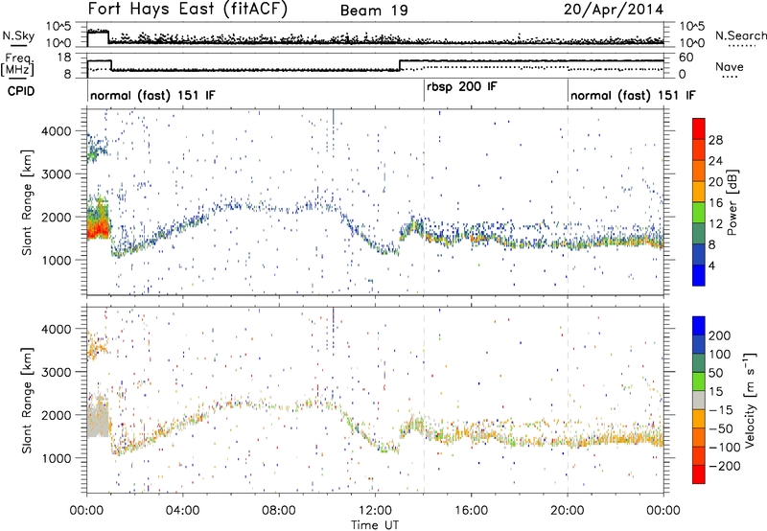The width and height of the screenshot is (767, 531).
Task: Click the rbsp 200 IF mode label
Action: 462,87
